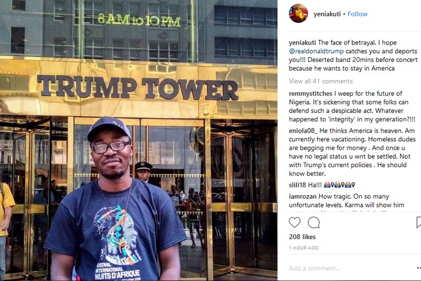Viewport: 421px width, 281px height.
Task: Follow the yeniakuti account
Action: click(357, 14)
